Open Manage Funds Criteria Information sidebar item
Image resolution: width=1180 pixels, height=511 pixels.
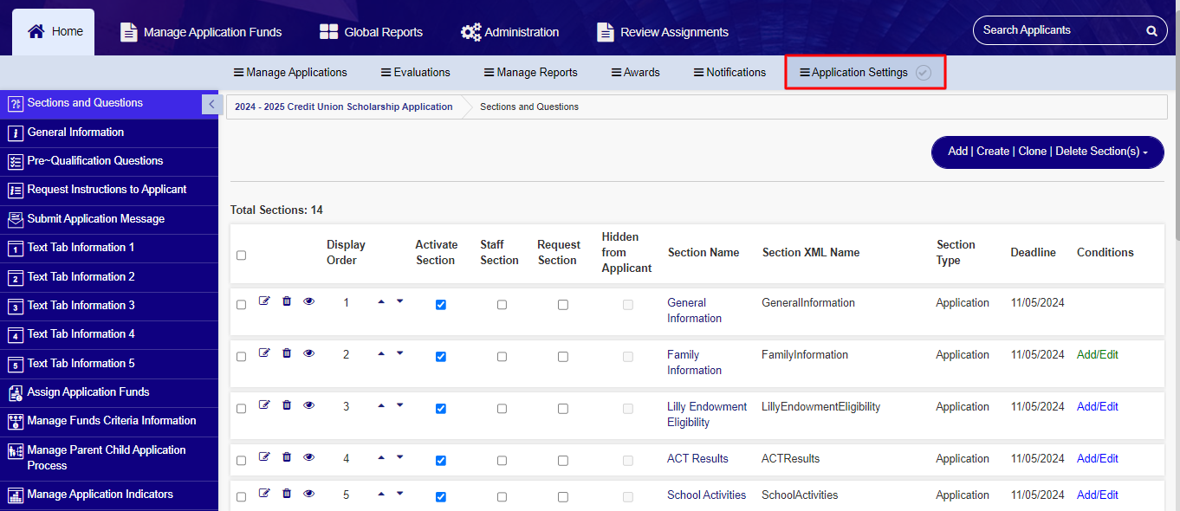pos(109,422)
